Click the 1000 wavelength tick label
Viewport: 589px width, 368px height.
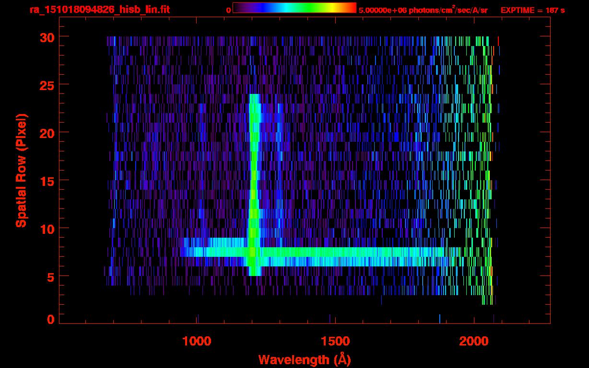[197, 341]
